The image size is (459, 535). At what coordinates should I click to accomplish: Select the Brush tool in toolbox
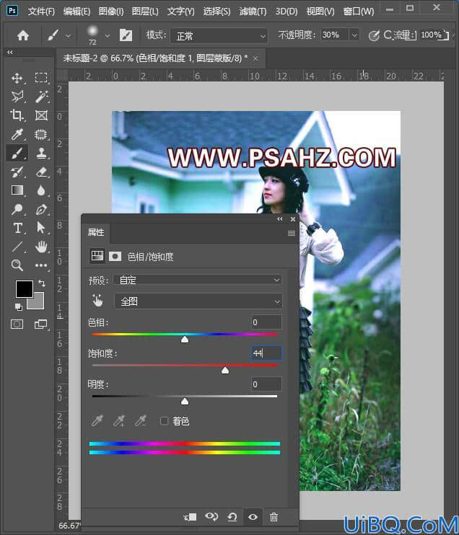(17, 153)
